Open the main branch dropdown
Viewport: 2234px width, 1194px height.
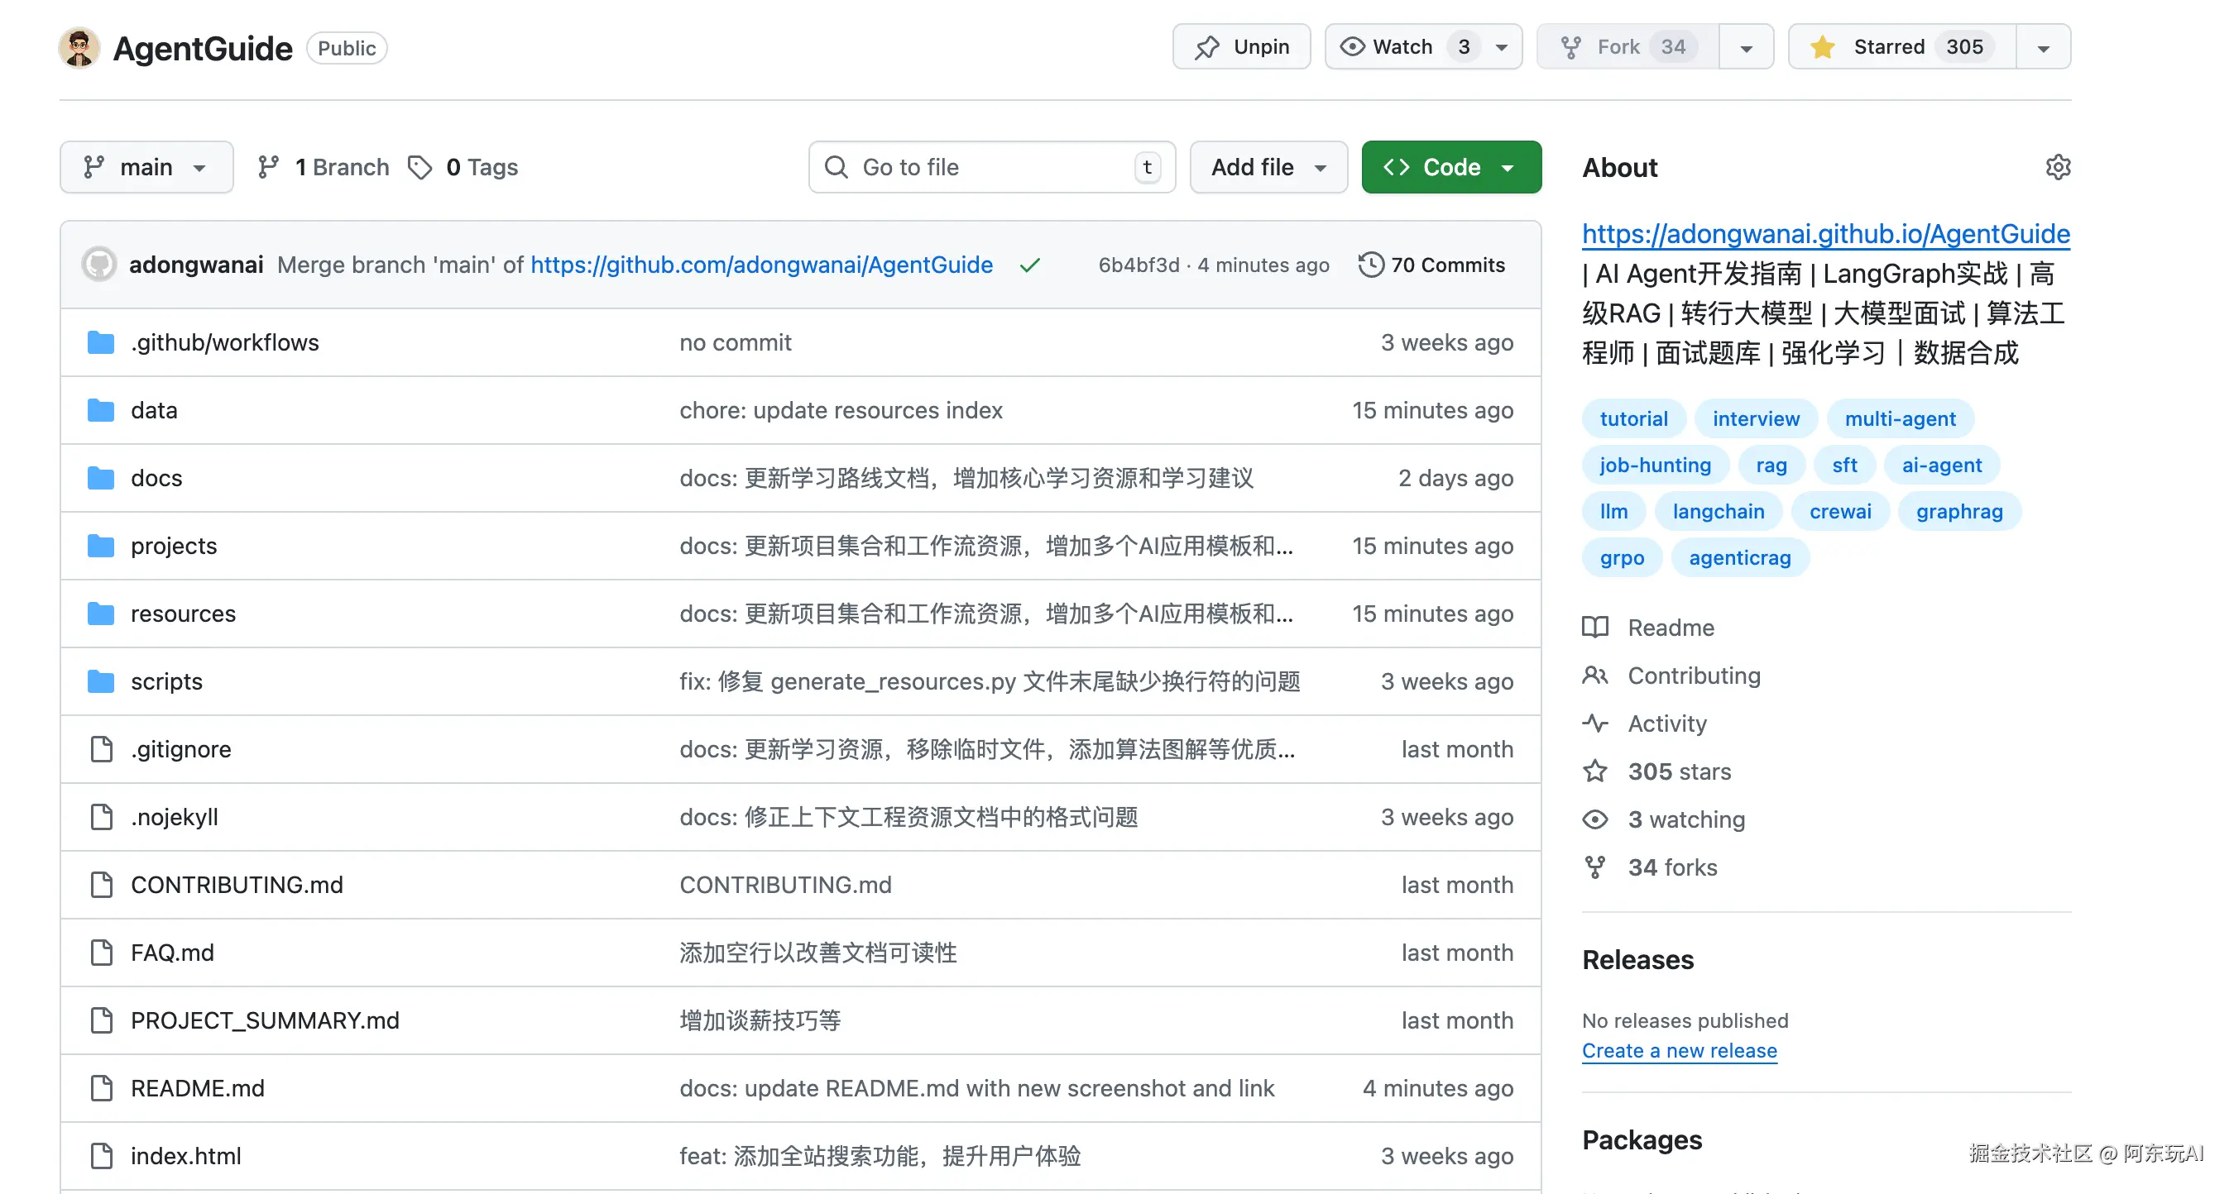point(146,167)
